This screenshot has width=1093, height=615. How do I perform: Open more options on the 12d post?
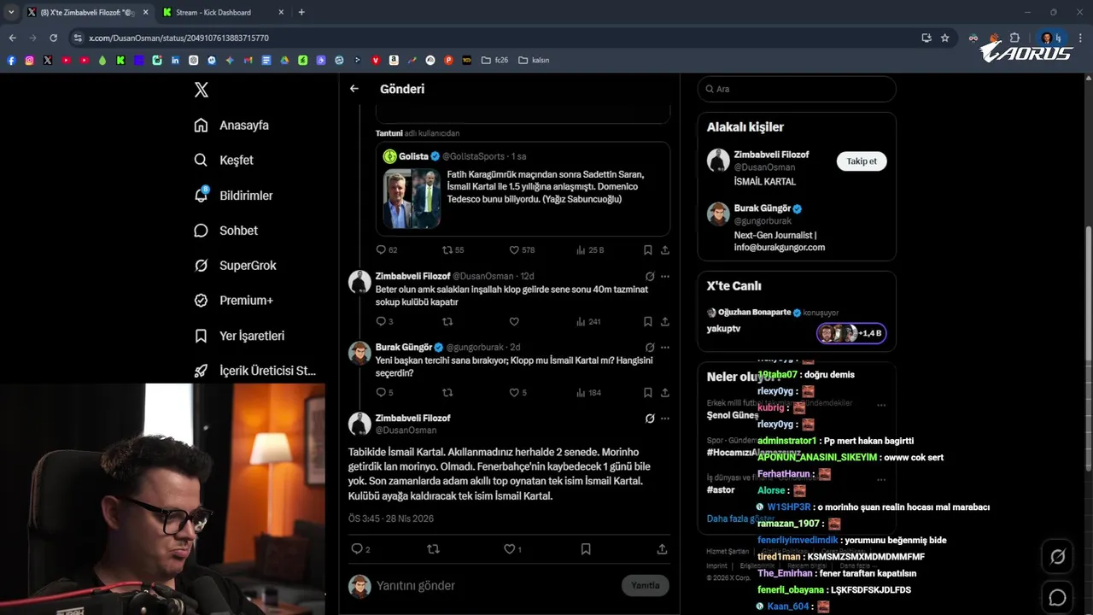coord(665,277)
